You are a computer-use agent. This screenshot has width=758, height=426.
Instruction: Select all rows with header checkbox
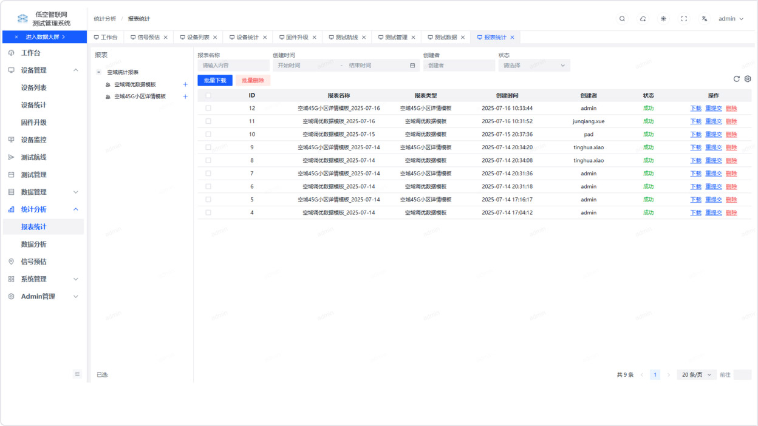(x=208, y=95)
